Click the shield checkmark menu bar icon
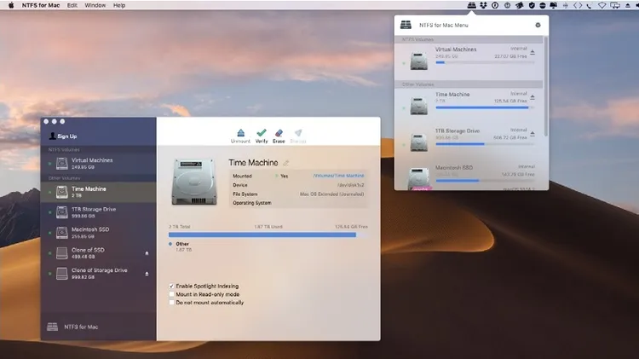Image resolution: width=639 pixels, height=359 pixels. click(x=532, y=5)
